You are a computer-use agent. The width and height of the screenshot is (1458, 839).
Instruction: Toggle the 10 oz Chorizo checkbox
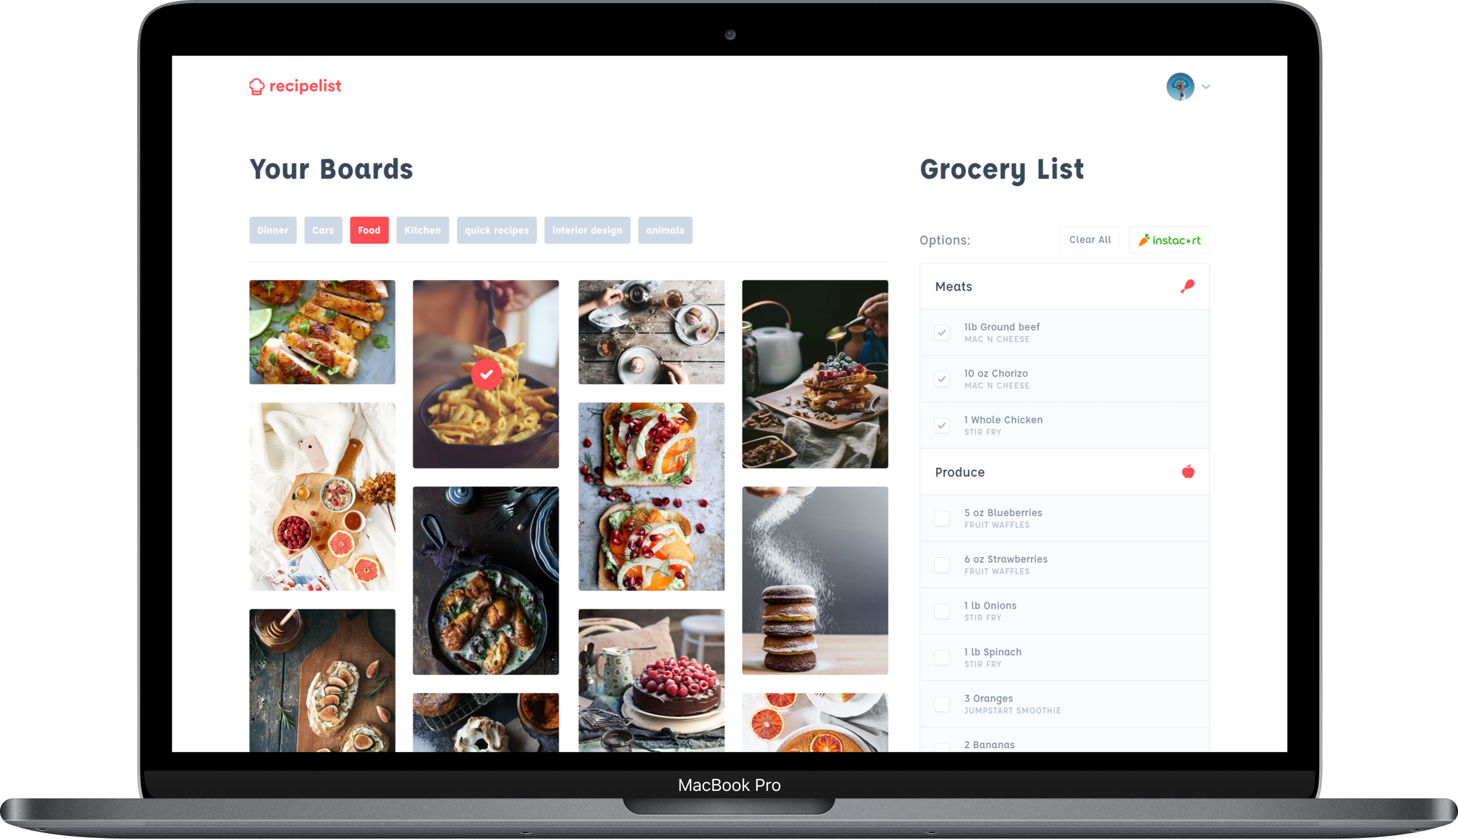[943, 378]
